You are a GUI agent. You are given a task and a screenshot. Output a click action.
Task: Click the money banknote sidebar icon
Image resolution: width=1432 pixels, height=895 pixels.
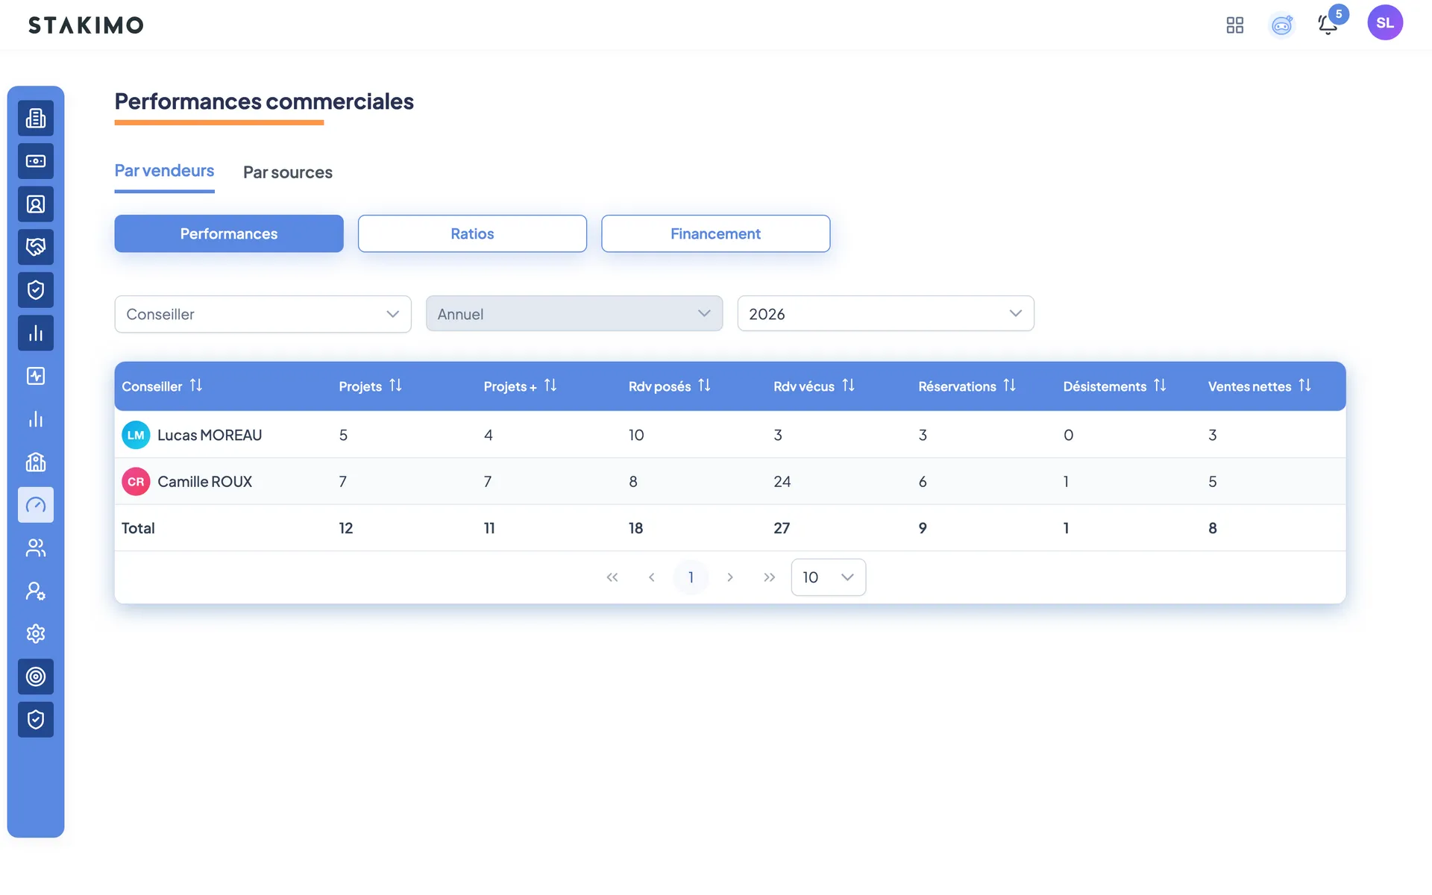36,161
